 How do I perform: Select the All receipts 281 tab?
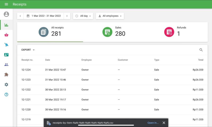click(50, 32)
